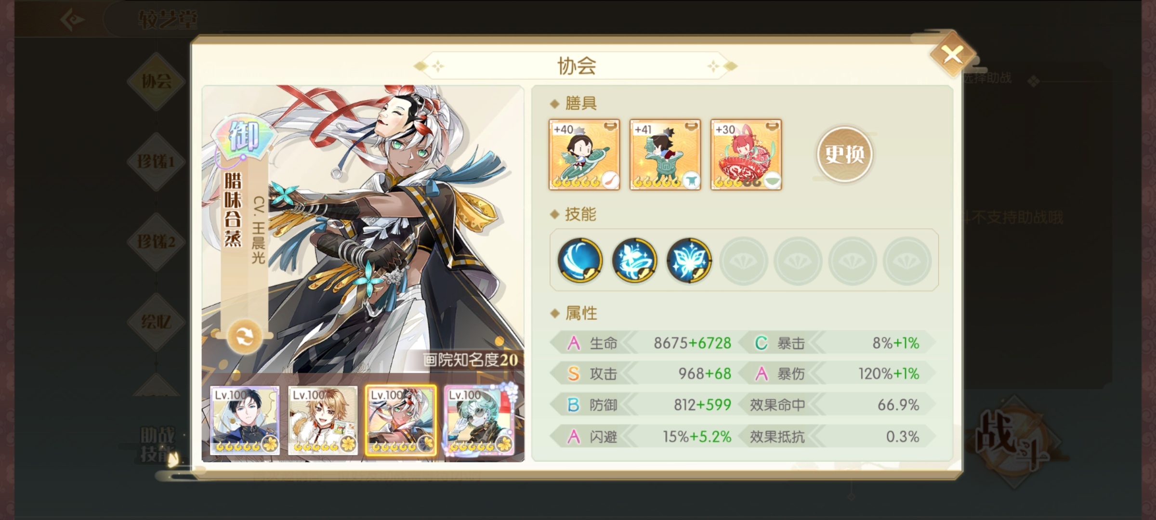The width and height of the screenshot is (1156, 520).
Task: Switch to the 协会 side tab
Action: (x=157, y=81)
